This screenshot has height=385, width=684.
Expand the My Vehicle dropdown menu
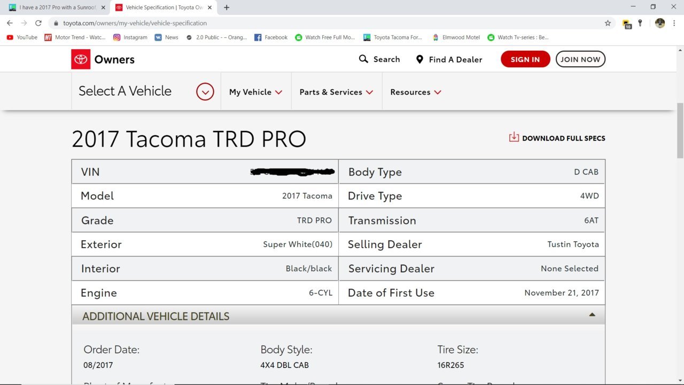coord(255,92)
